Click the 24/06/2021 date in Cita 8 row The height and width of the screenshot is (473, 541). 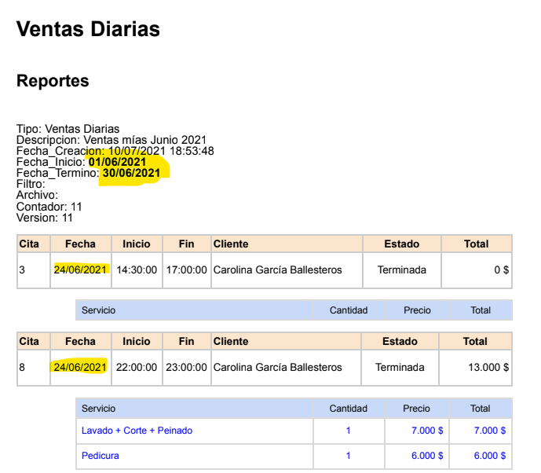(80, 367)
